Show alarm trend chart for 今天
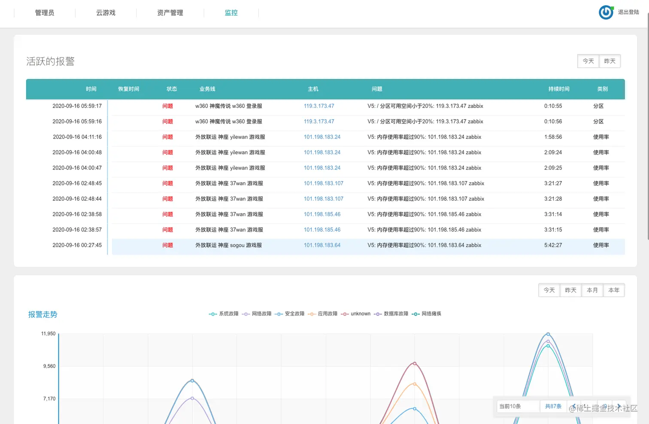 (549, 290)
